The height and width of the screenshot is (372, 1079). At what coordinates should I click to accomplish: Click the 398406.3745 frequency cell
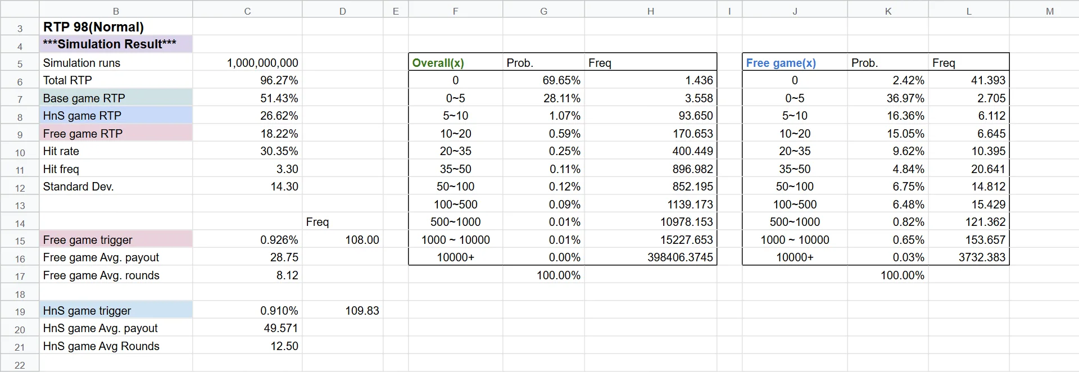pos(651,257)
